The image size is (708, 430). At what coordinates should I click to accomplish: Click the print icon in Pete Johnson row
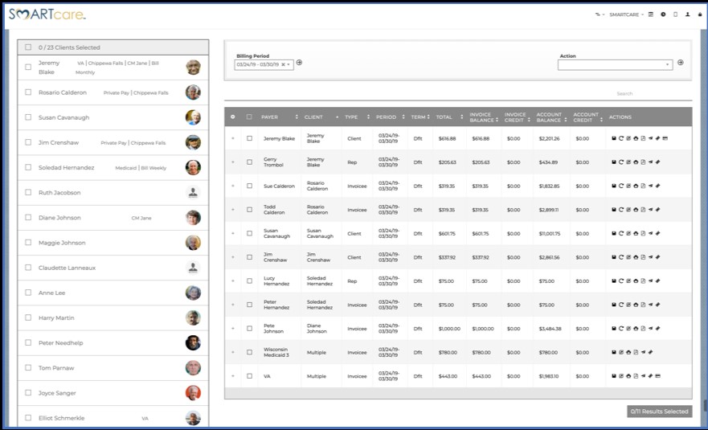tap(636, 329)
